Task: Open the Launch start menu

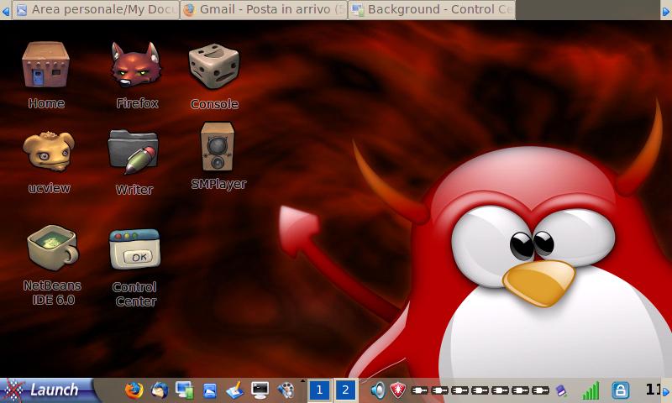Action: click(46, 390)
